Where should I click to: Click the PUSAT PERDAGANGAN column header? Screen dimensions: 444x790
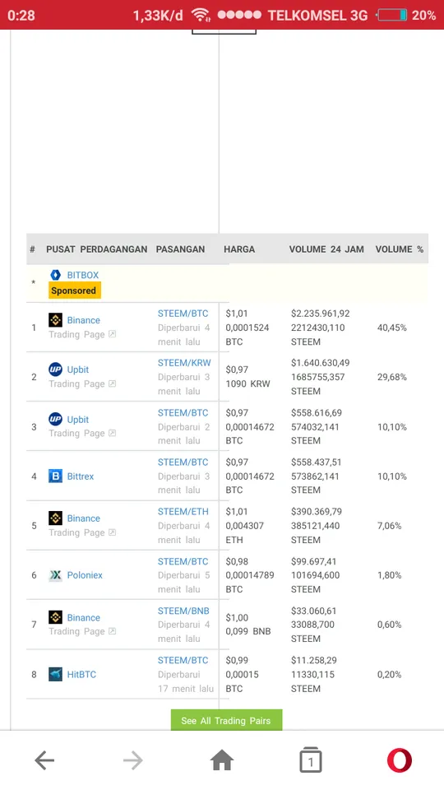[x=97, y=249]
